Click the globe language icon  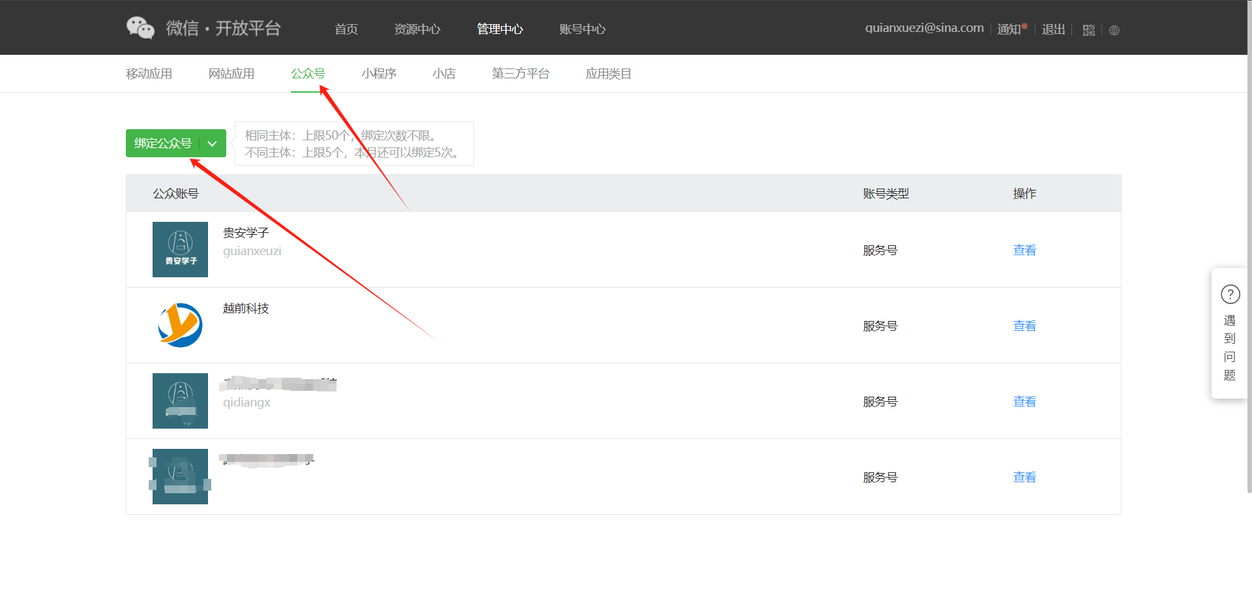pos(1114,30)
